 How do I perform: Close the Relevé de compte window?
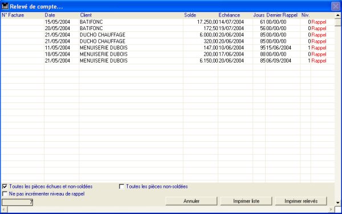[336, 6]
